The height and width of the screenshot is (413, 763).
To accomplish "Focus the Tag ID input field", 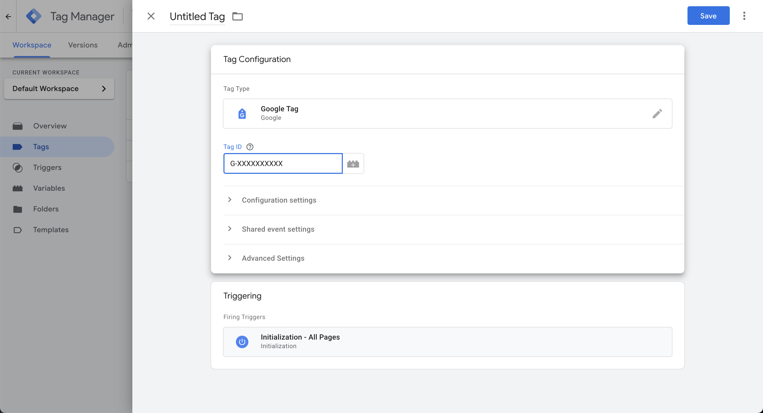I will pyautogui.click(x=283, y=163).
